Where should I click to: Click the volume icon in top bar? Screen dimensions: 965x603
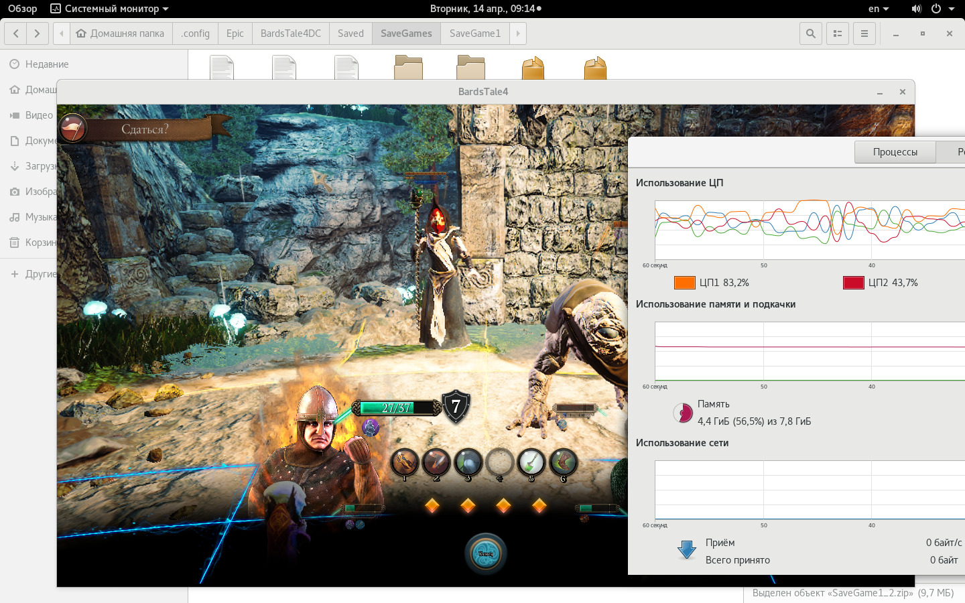pos(916,9)
